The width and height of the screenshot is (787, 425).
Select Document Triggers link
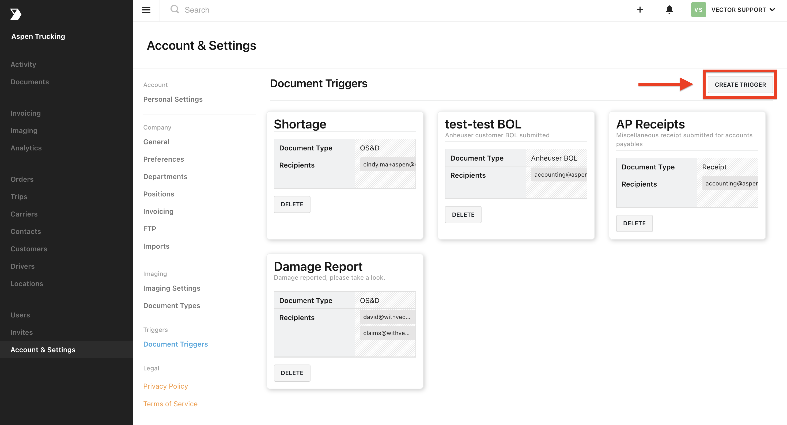click(175, 344)
